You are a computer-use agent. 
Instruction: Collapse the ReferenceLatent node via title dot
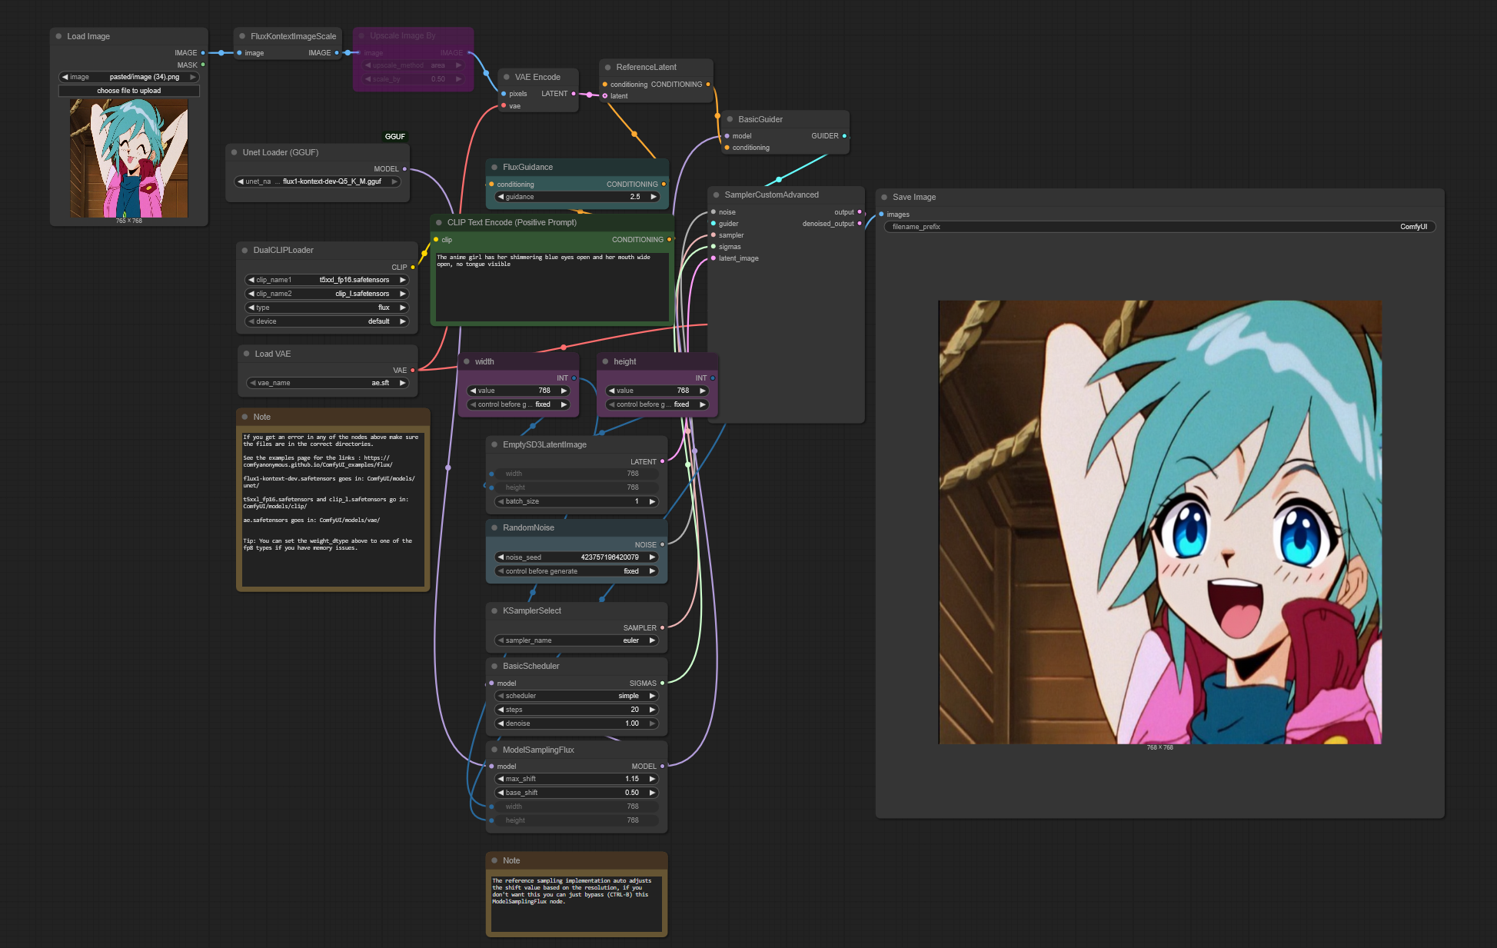607,67
